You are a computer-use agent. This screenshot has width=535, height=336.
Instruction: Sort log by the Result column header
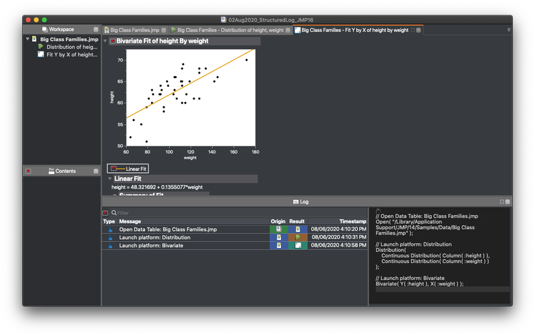pyautogui.click(x=297, y=221)
